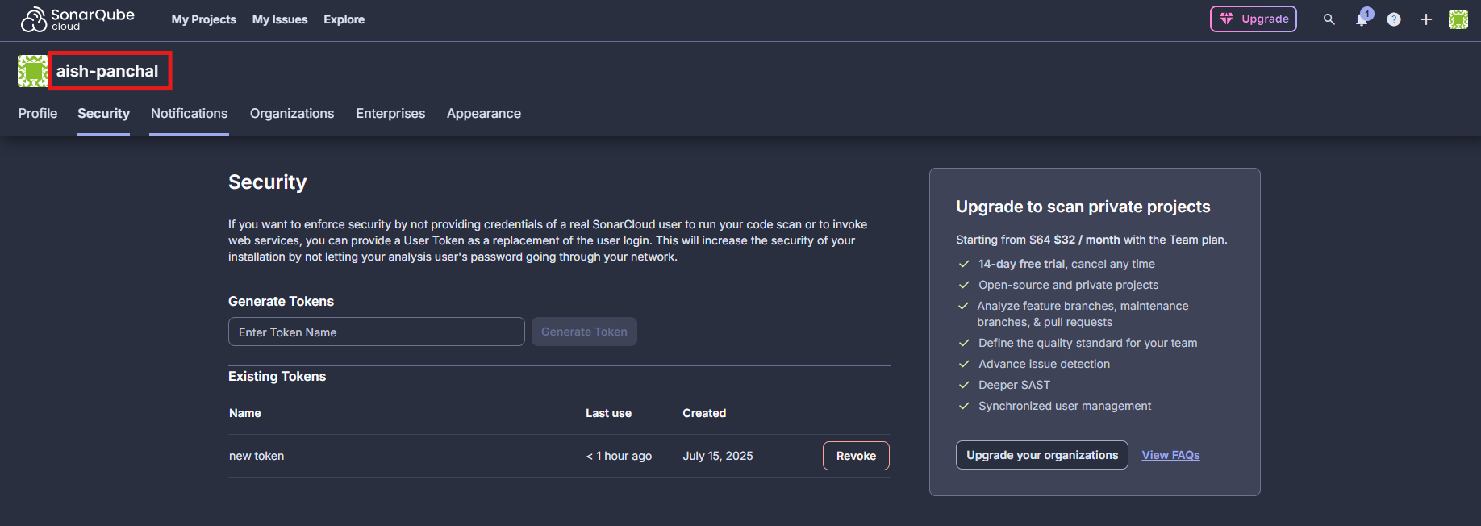This screenshot has width=1481, height=526.
Task: Click the aish-panchal username heading
Action: point(107,71)
